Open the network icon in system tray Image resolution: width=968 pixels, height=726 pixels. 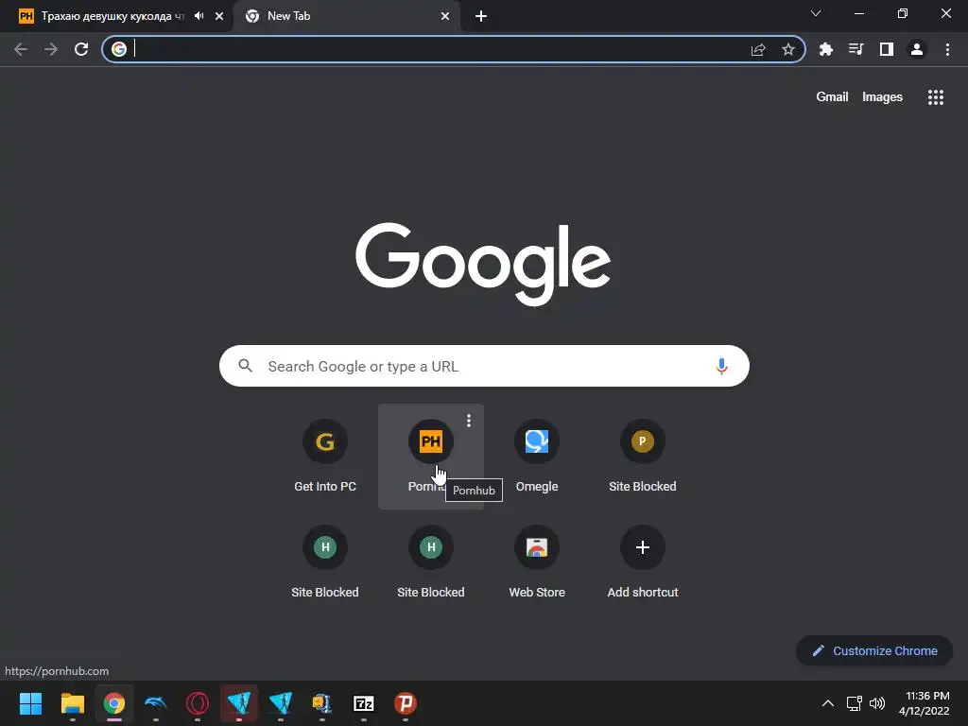tap(855, 703)
